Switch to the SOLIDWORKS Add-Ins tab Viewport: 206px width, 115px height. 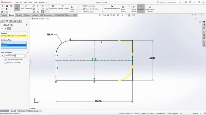pos(62,15)
